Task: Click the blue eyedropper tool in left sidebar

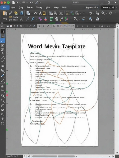Action: point(3,76)
